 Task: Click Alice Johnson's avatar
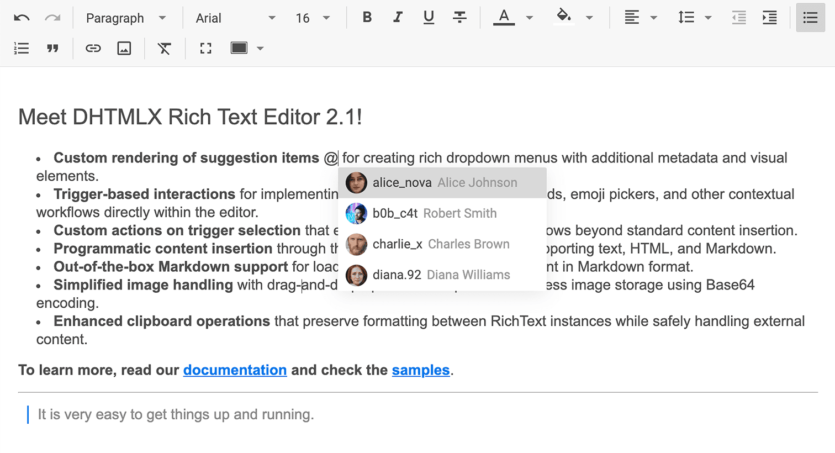(x=356, y=183)
